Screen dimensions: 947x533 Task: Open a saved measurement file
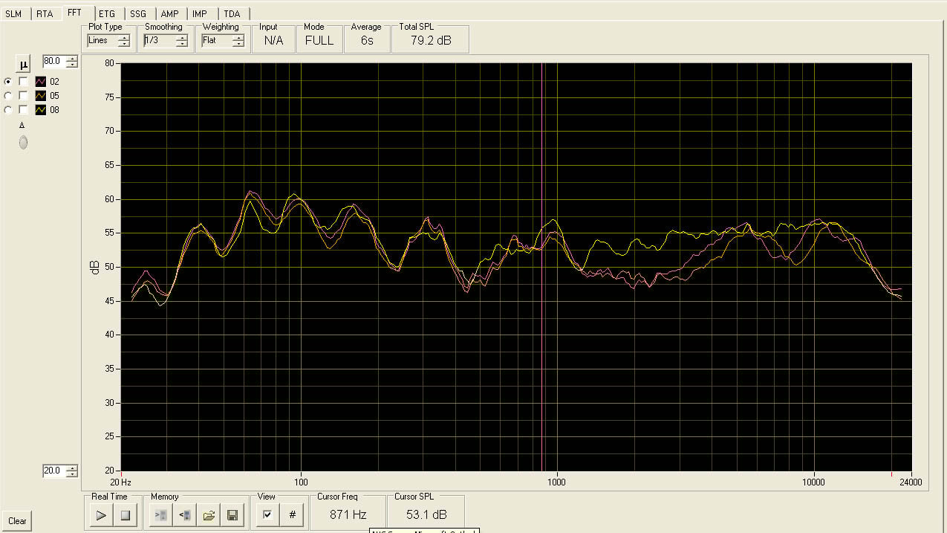[209, 514]
